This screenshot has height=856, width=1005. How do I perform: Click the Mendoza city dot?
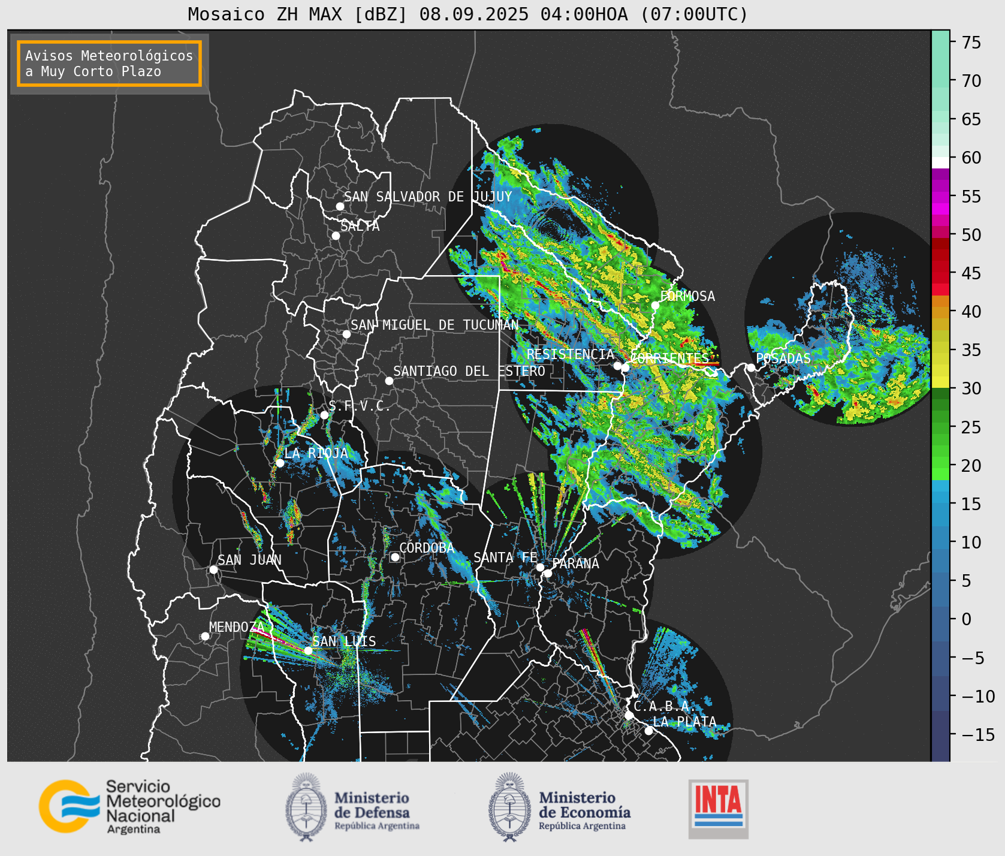point(205,636)
